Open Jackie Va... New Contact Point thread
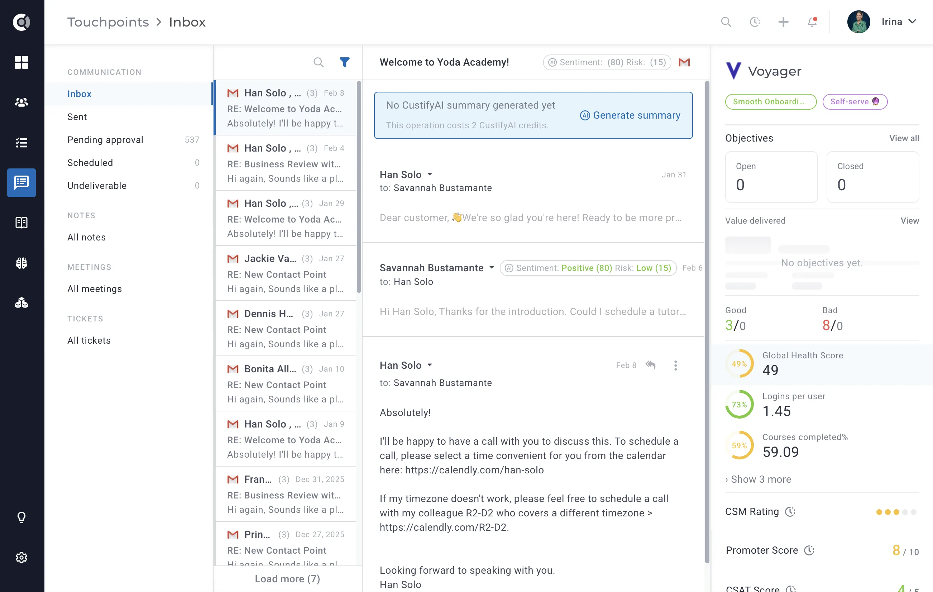The height and width of the screenshot is (592, 933). [286, 273]
